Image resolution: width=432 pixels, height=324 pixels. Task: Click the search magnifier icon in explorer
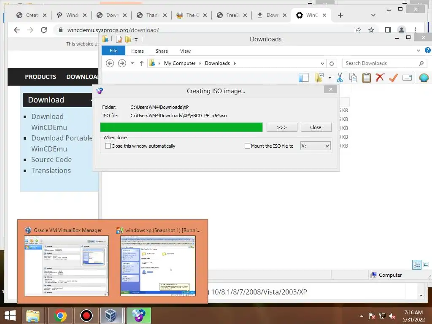421,63
